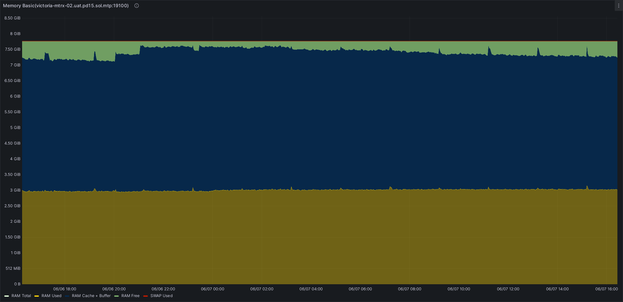Click the green RAM Free color swatch
This screenshot has width=623, height=302.
click(x=116, y=296)
